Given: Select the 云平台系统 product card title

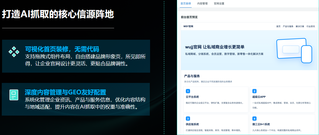Looking at the screenshot, I should 192,97.
